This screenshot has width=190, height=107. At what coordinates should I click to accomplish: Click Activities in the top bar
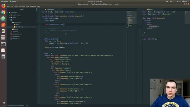4,1
